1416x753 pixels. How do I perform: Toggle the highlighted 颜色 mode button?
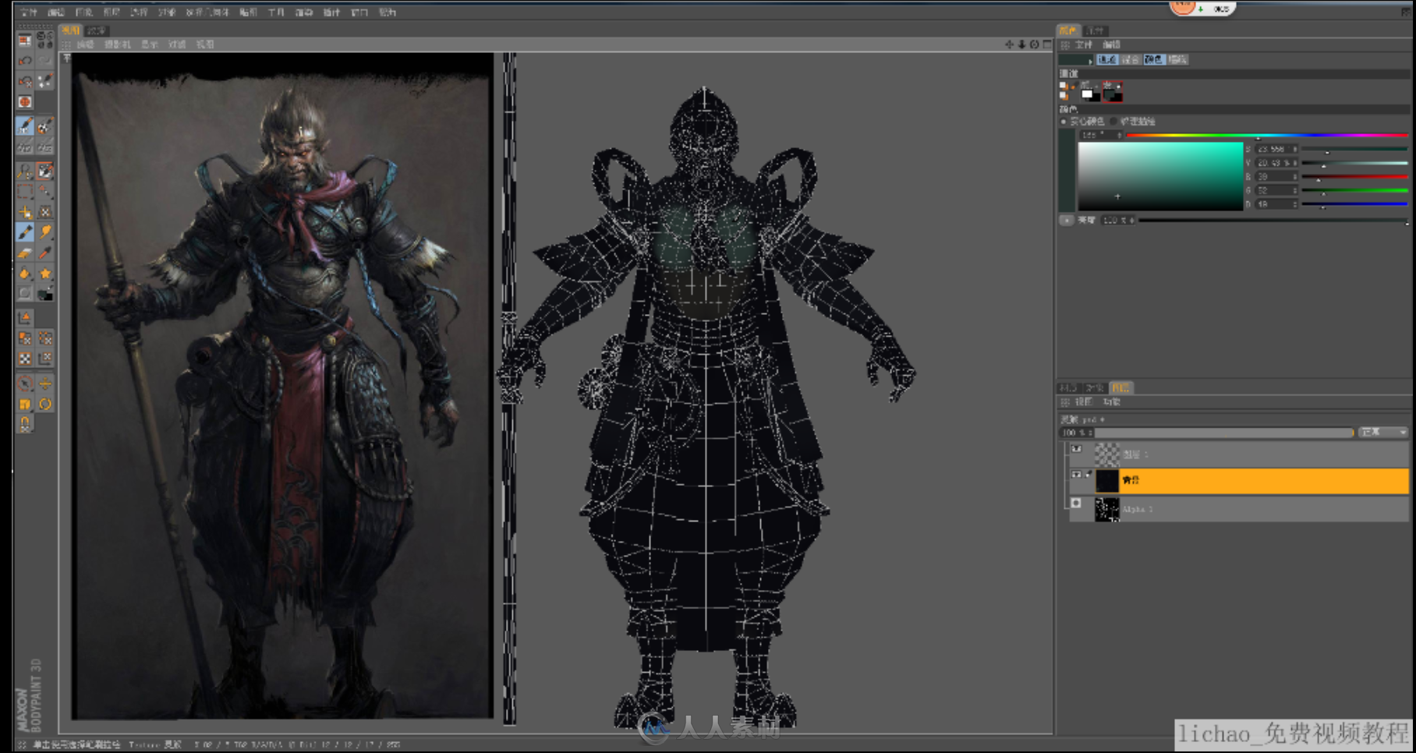coord(1154,59)
